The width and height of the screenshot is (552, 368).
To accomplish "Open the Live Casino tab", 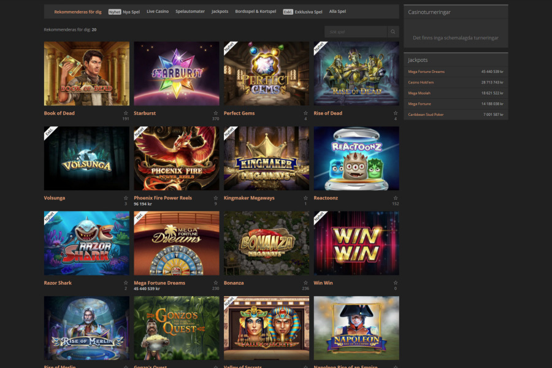I will (158, 11).
